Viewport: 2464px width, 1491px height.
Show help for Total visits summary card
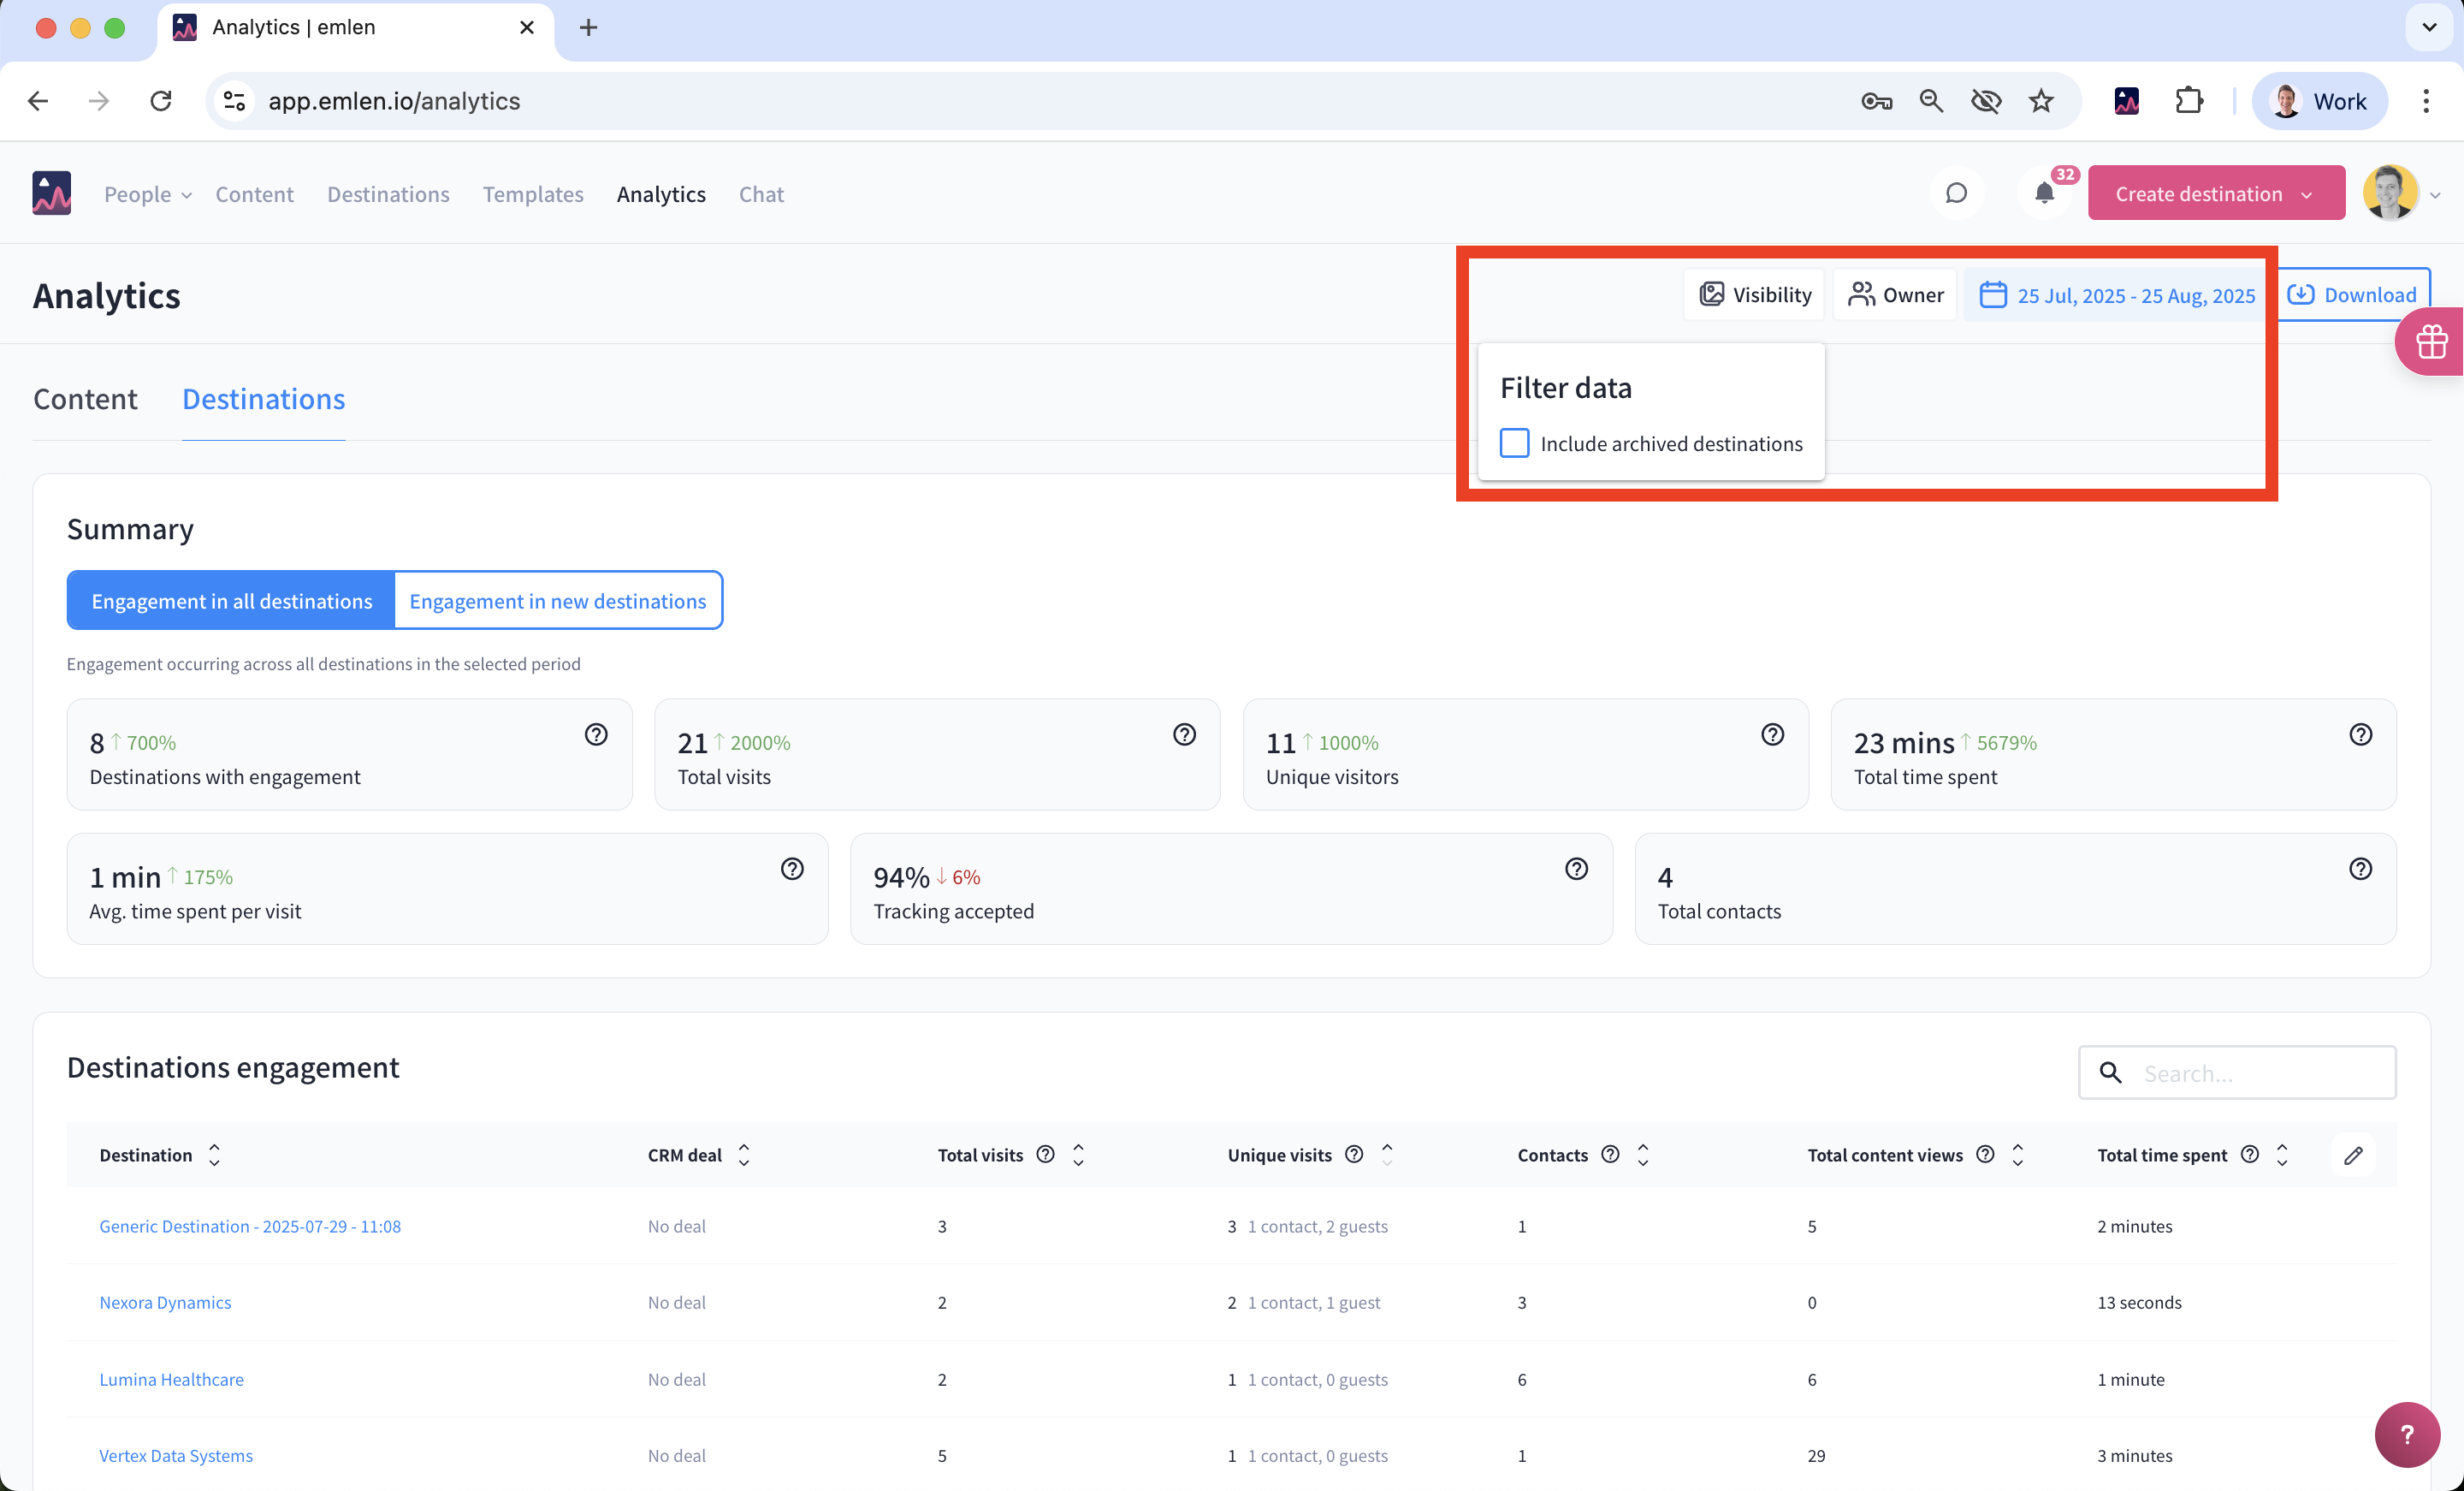coord(1184,734)
